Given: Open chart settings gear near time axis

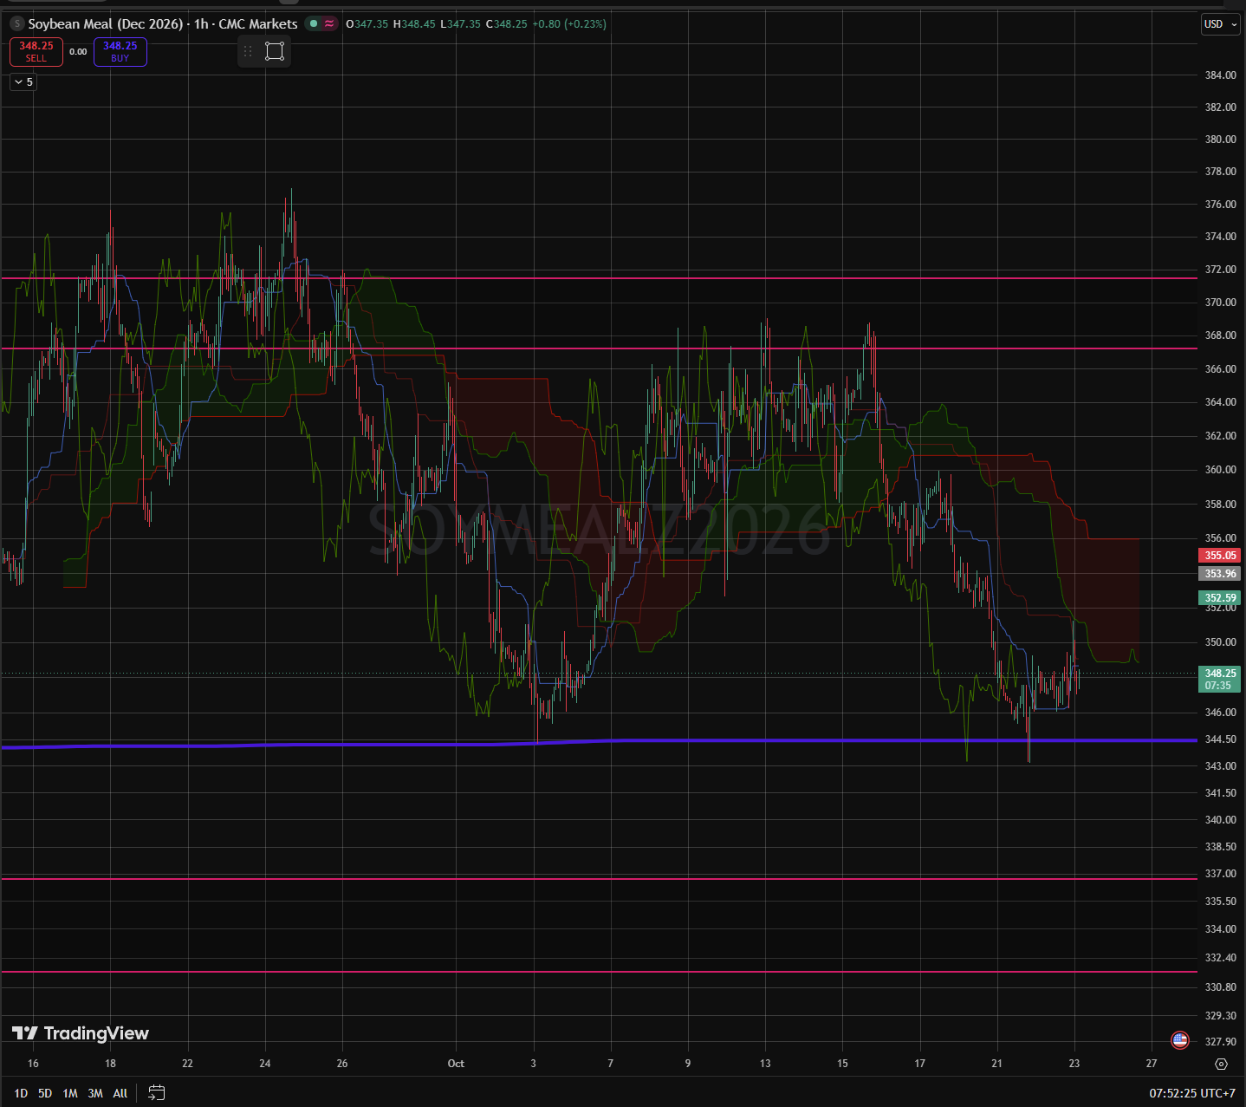Looking at the screenshot, I should tap(1221, 1064).
